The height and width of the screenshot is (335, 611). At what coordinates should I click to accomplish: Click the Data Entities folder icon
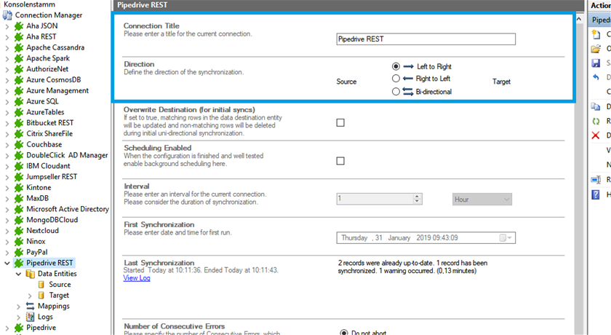coord(30,274)
